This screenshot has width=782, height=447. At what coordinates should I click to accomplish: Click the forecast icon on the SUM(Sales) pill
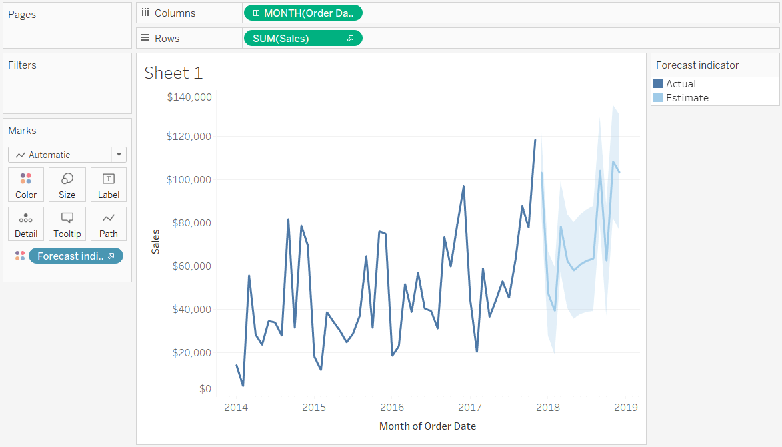[352, 38]
